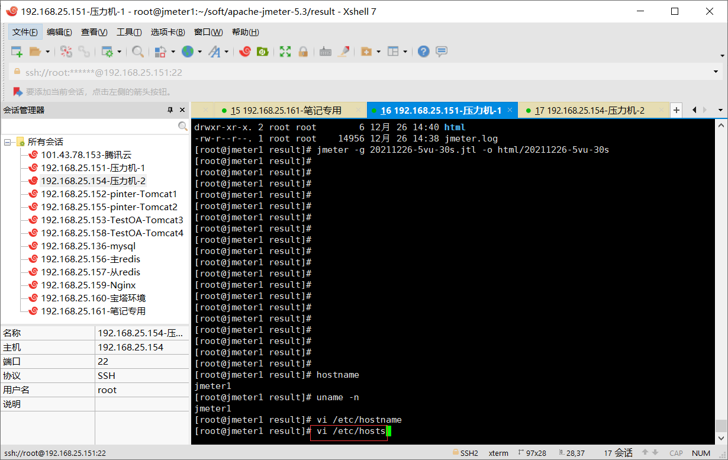
Task: Click the Highlight marker pen icon
Action: pyautogui.click(x=343, y=52)
